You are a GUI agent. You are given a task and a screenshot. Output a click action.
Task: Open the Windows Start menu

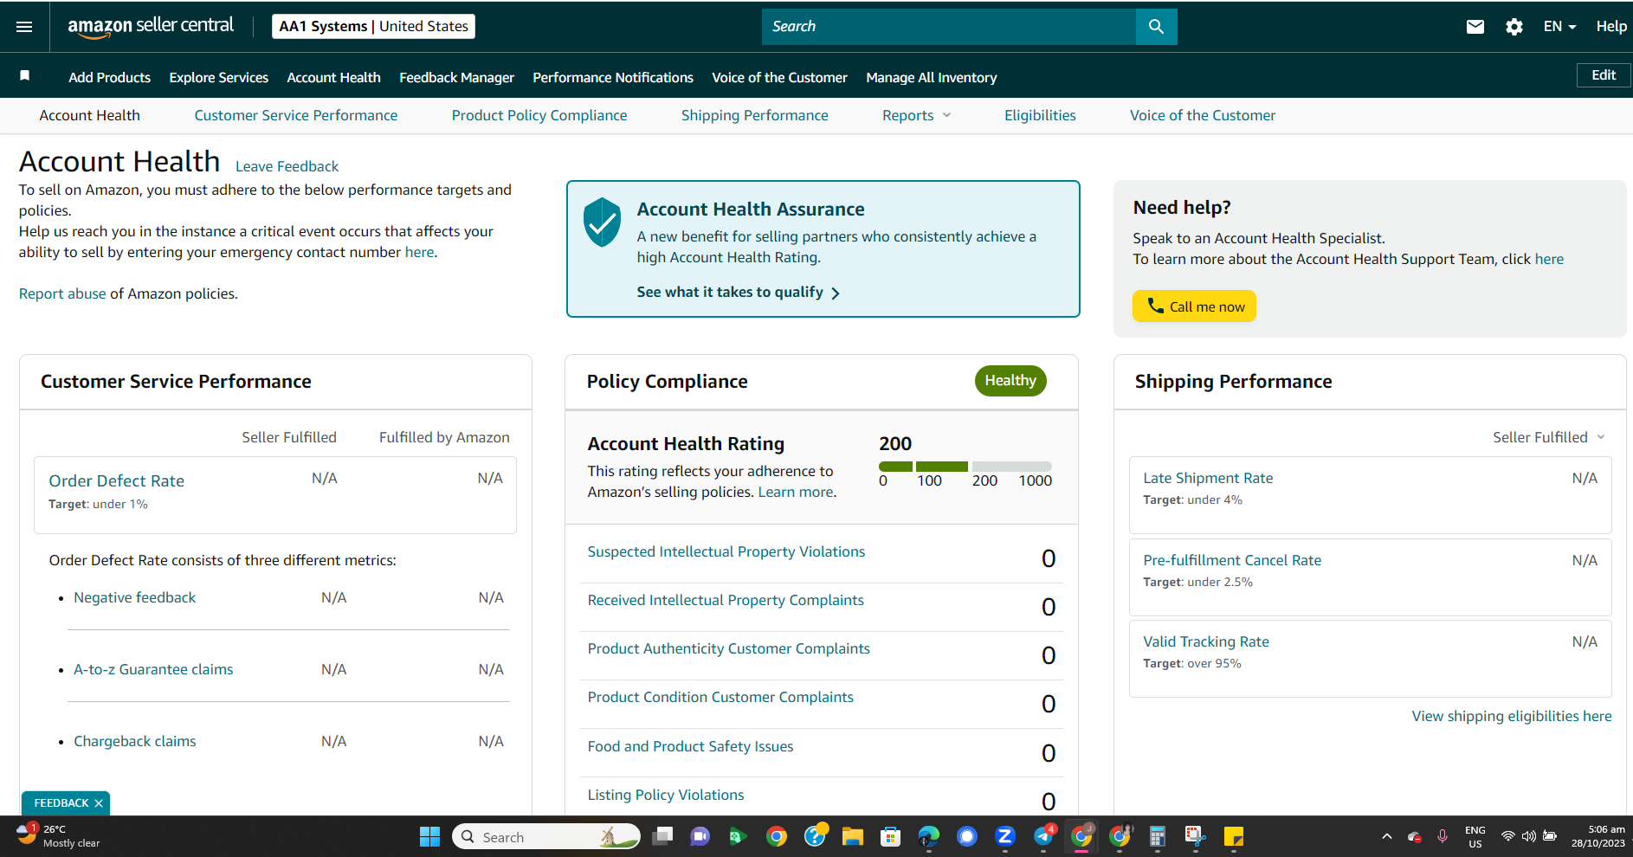(429, 836)
